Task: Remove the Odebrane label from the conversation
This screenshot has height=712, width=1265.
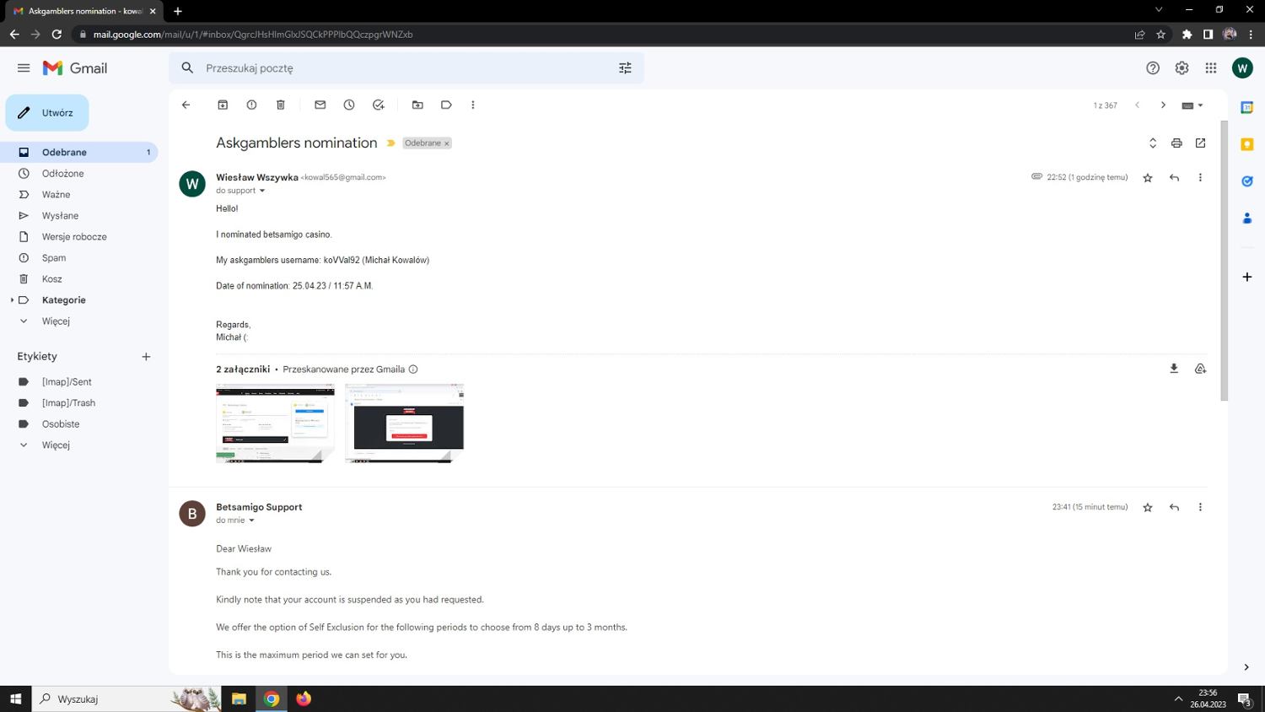Action: click(447, 143)
